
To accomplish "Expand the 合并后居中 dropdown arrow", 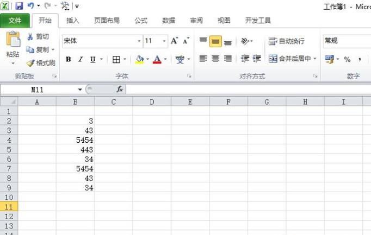I will pyautogui.click(x=315, y=59).
